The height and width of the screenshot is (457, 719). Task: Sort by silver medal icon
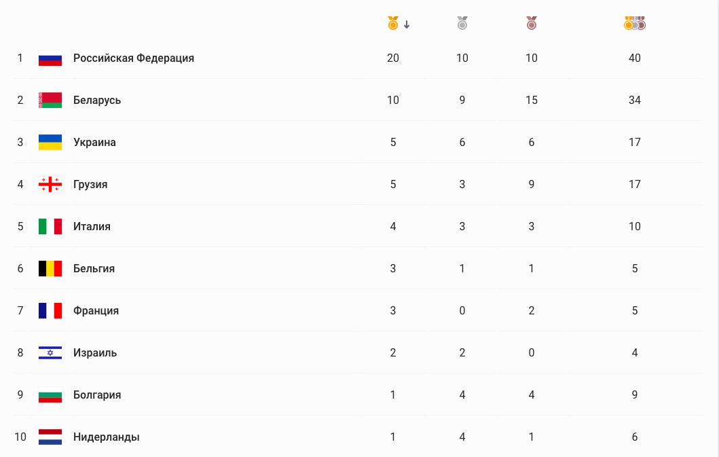(x=462, y=23)
